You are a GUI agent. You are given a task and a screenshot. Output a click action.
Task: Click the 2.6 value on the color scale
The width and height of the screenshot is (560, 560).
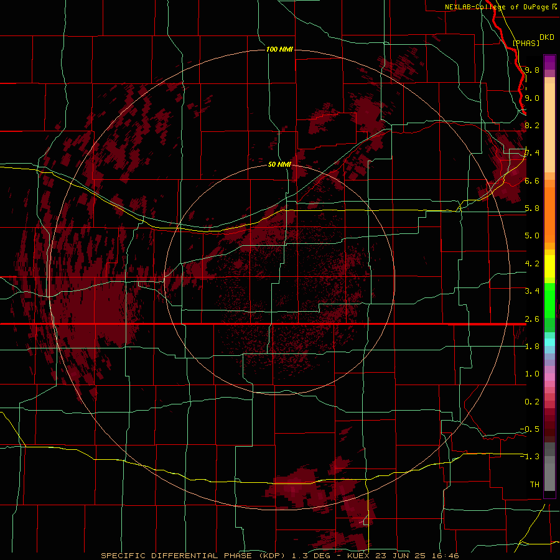click(532, 319)
